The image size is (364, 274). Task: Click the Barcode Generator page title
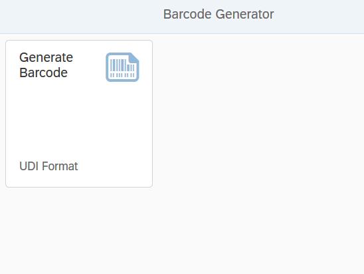point(219,14)
